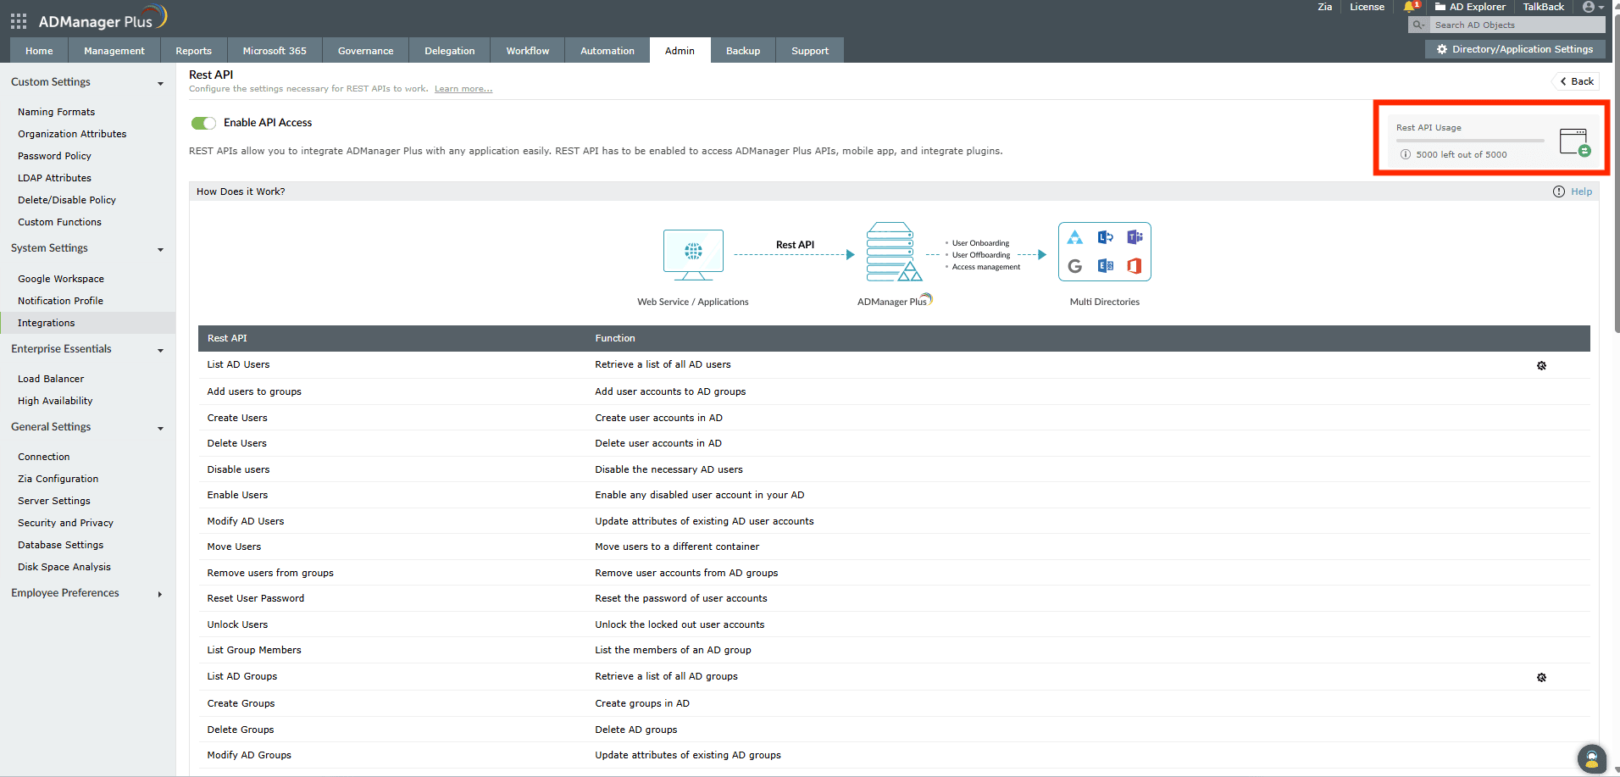Click the License link
The width and height of the screenshot is (1620, 777).
click(1367, 7)
